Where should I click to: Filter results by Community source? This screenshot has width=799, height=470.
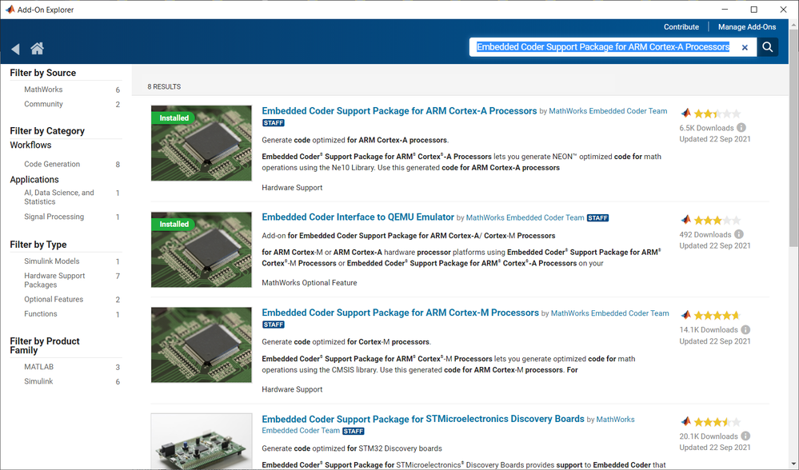click(x=43, y=104)
